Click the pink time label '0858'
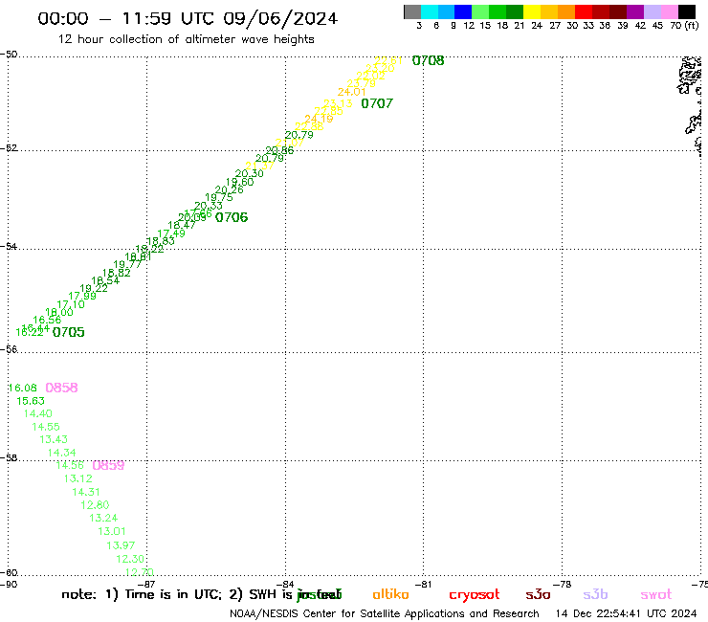Viewport: 708px width, 622px height. [61, 388]
